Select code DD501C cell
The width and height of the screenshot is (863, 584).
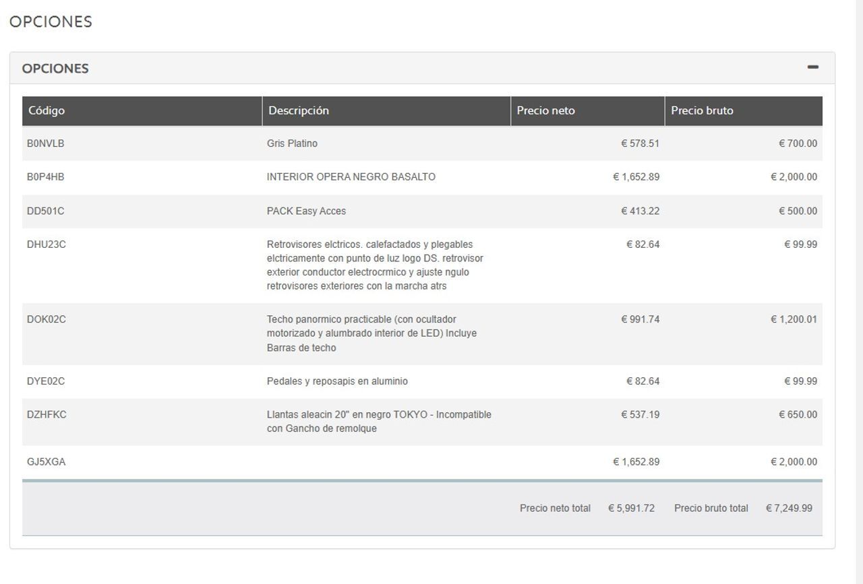click(x=46, y=211)
